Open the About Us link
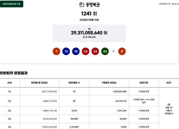Viewport: 179px width, 129px height. pyautogui.click(x=175, y=4)
